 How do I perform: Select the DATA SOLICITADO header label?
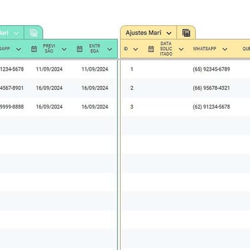166,49
